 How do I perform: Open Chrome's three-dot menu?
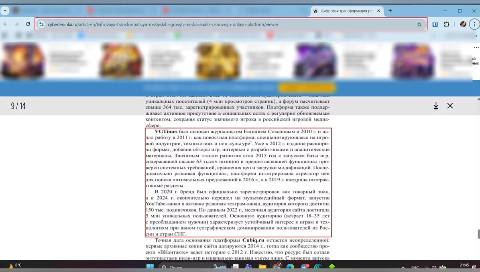click(x=474, y=24)
